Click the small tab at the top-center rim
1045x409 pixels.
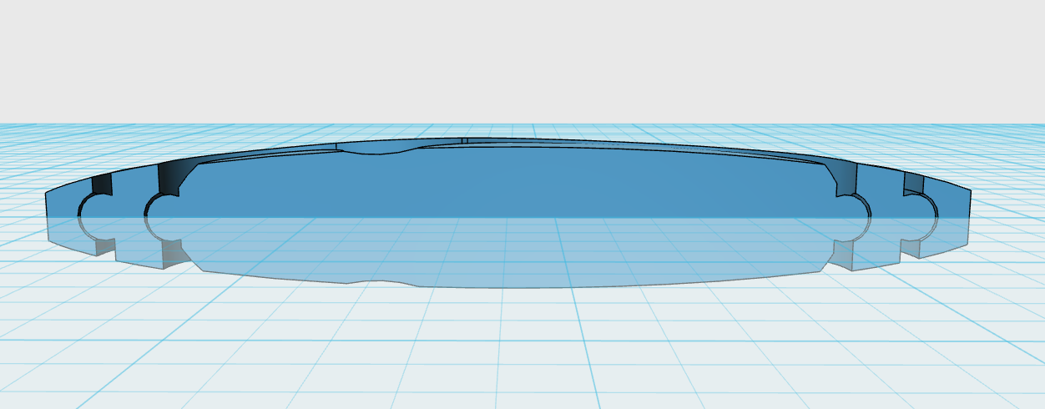(x=465, y=141)
